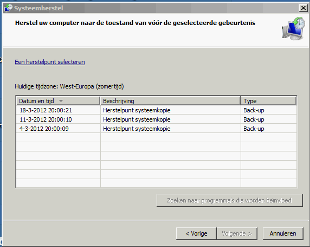Click 'Herstelpunt systeemkopie' in first row

[x=137, y=110]
